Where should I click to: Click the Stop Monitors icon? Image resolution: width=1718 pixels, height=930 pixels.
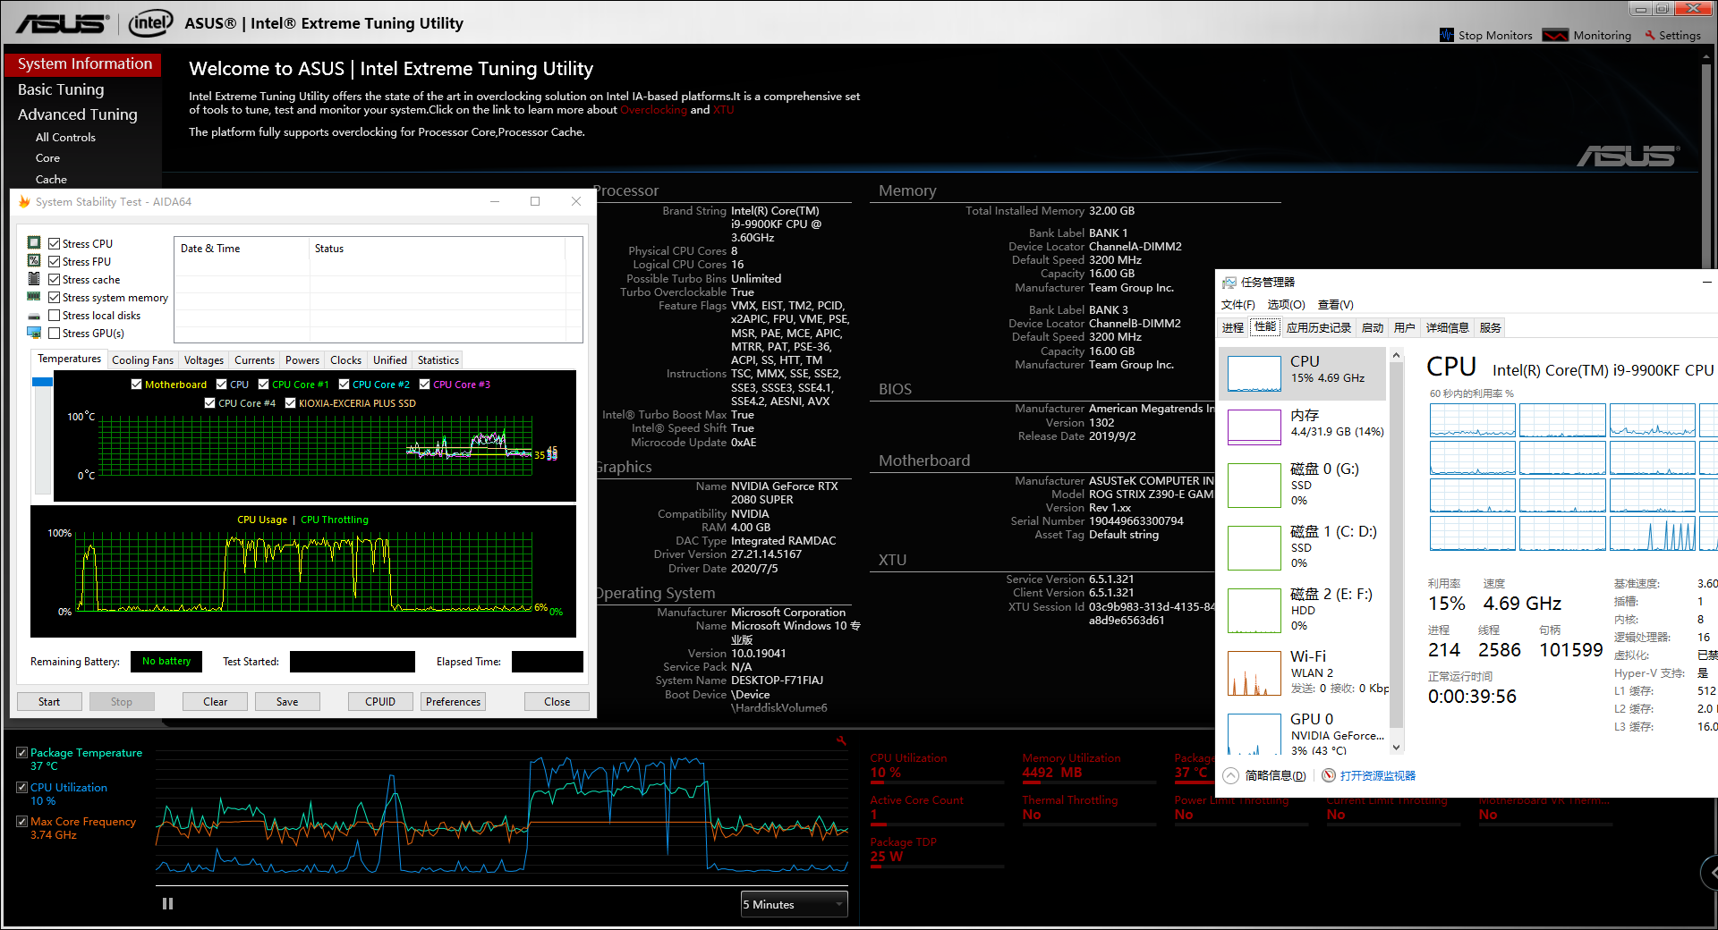point(1447,35)
